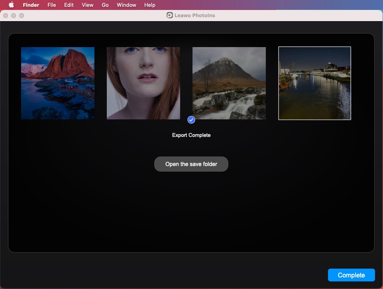Zoom the window with the third title-bar button
The height and width of the screenshot is (289, 383).
[22, 16]
